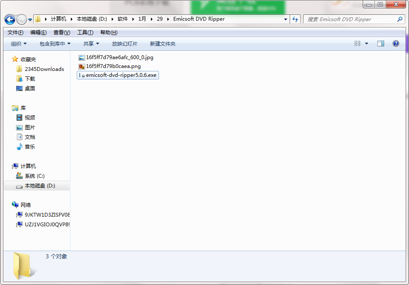Click the 音乐 music note icon
409x285 pixels.
19,147
